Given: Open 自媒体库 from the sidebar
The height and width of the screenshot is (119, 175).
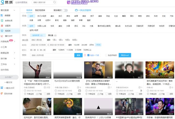Looking at the screenshot, I should 3,21.
